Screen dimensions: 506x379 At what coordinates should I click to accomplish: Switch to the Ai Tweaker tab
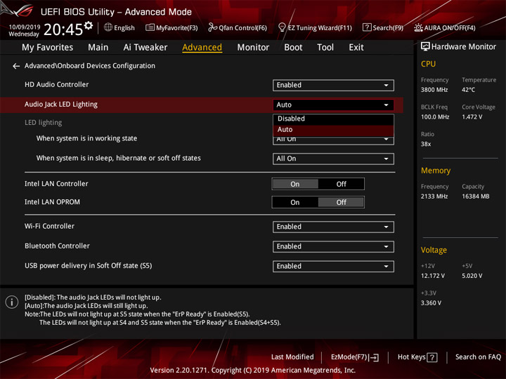point(145,48)
